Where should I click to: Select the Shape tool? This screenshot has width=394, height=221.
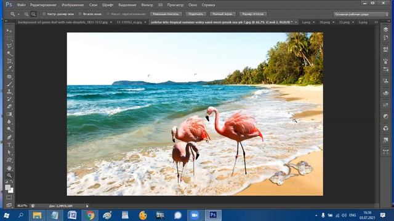coord(9,160)
